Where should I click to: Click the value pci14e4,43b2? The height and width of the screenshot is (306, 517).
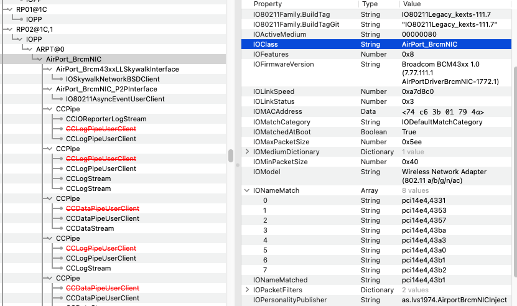tap(424, 270)
